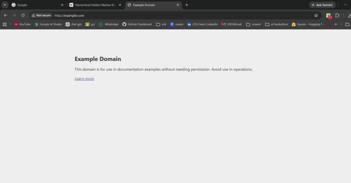Open the apps grid in bookmarks bar
This screenshot has width=351, height=183.
tap(5, 24)
